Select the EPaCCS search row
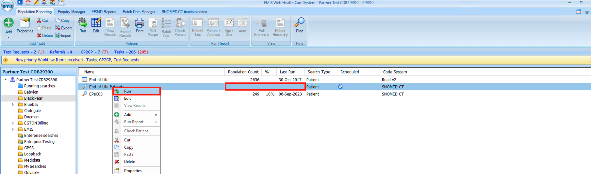591x174 pixels. 335,94
